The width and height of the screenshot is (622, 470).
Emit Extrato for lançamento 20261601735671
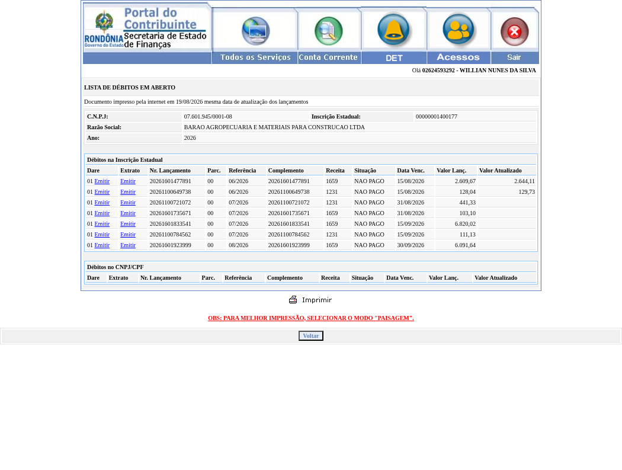[x=128, y=213]
